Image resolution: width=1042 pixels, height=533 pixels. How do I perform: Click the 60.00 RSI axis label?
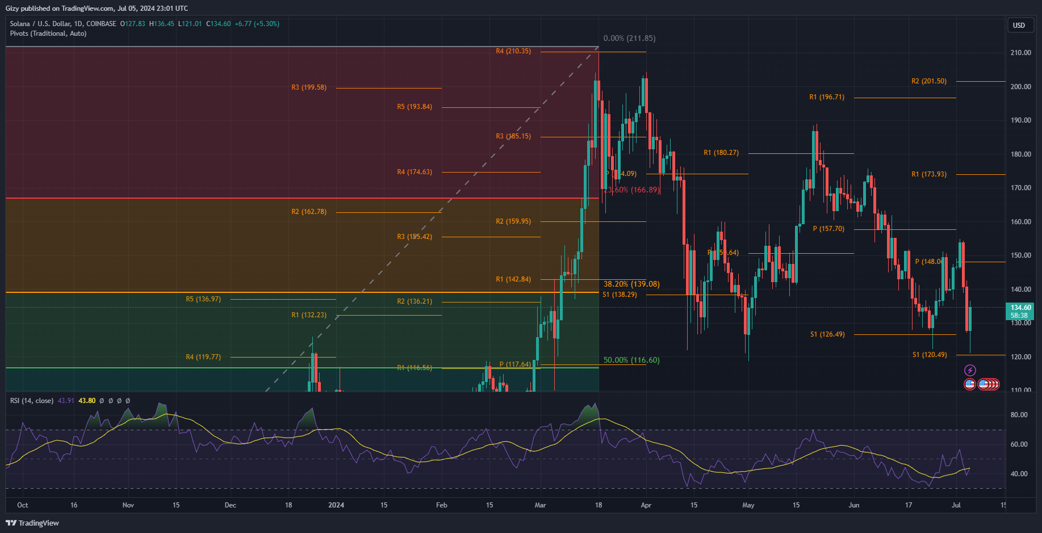pos(1019,444)
